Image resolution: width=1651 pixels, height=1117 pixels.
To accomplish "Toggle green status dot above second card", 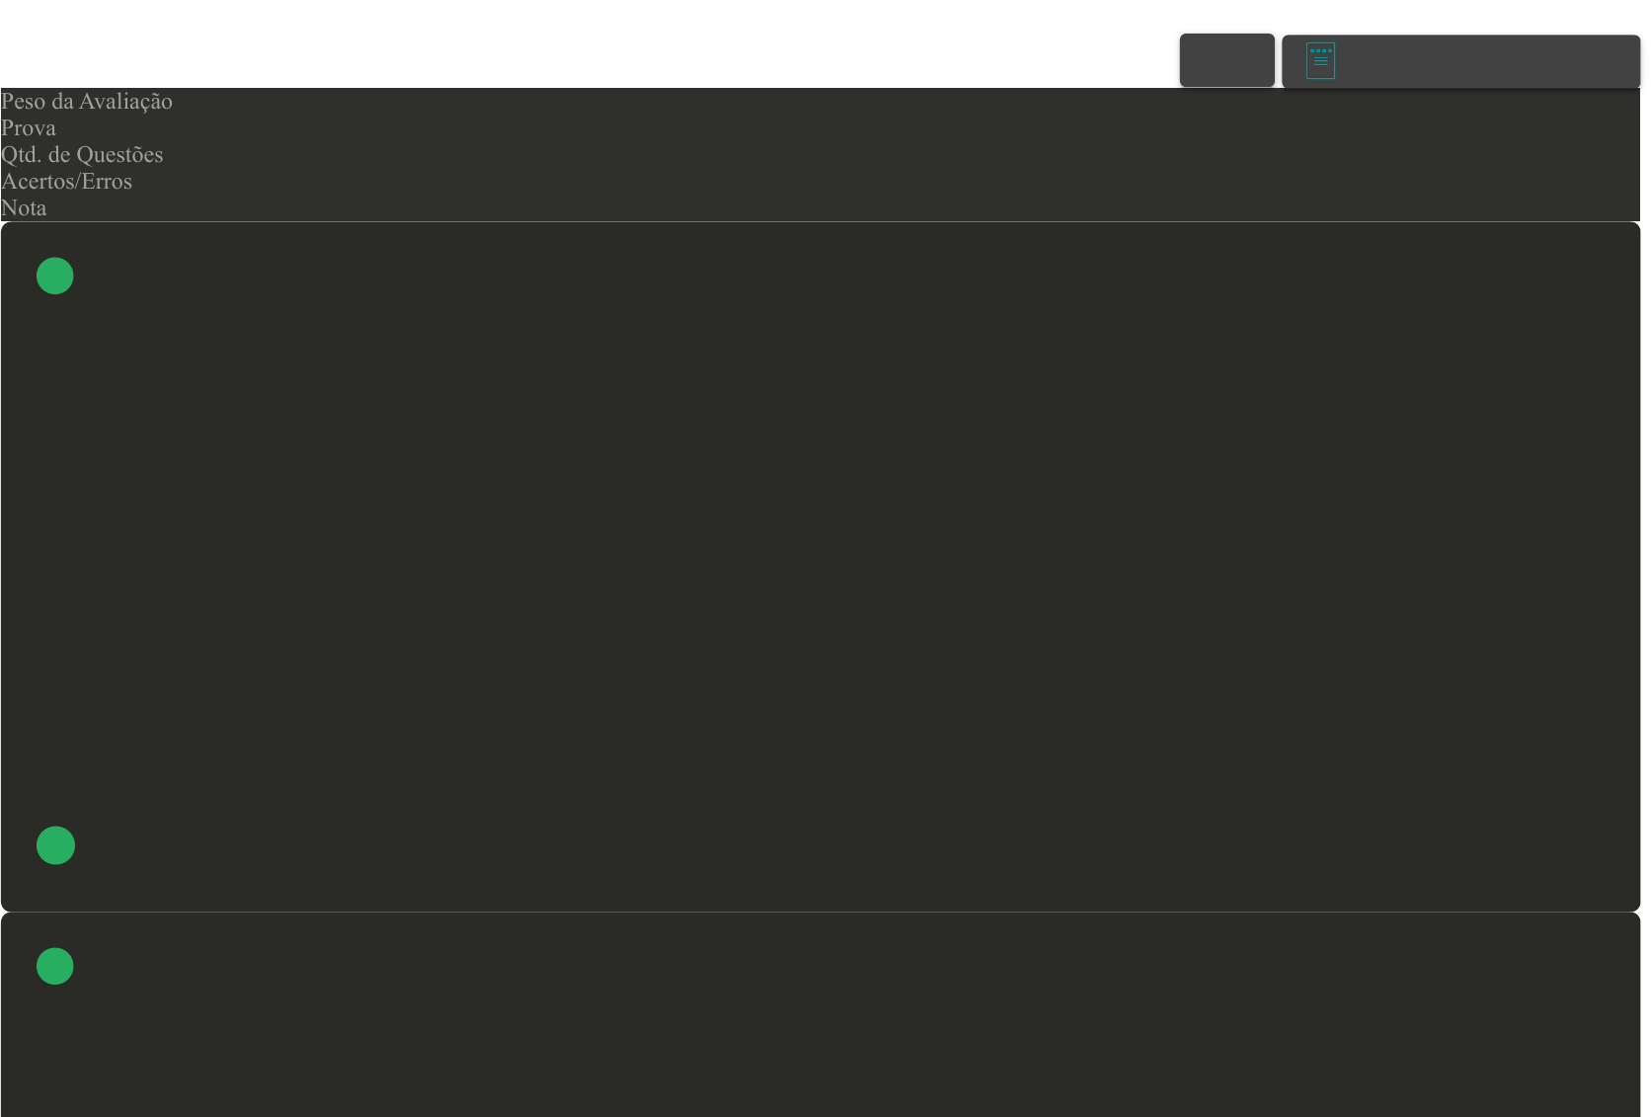I will pos(55,845).
